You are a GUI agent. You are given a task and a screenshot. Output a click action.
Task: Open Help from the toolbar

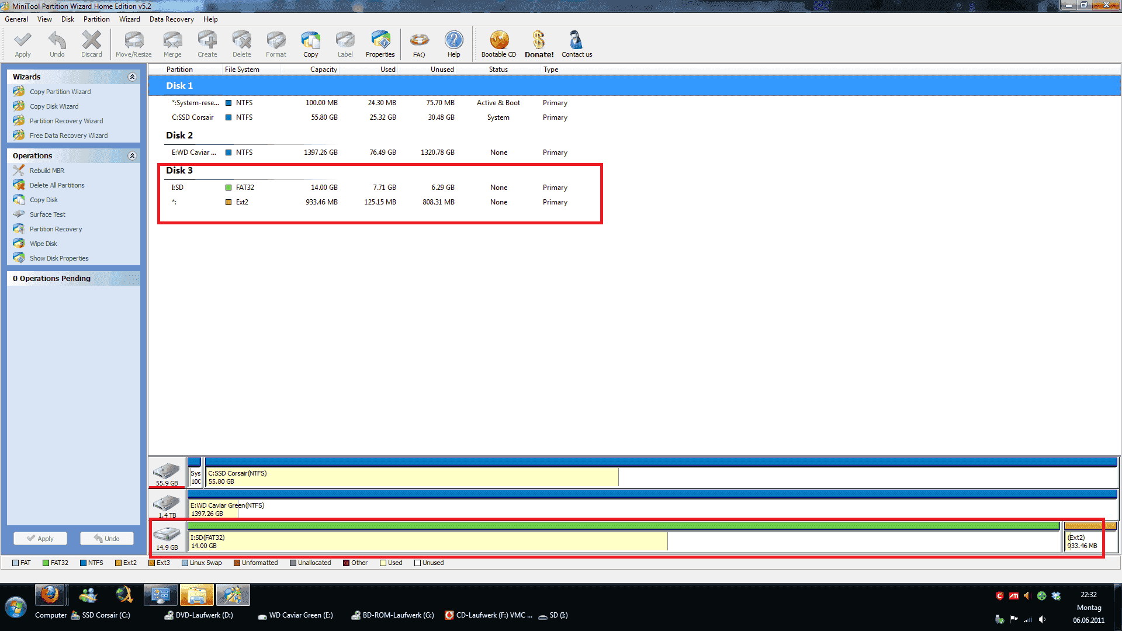click(454, 44)
